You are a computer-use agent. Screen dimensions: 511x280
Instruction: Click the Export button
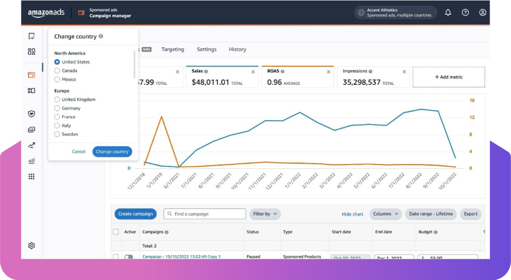tap(470, 214)
